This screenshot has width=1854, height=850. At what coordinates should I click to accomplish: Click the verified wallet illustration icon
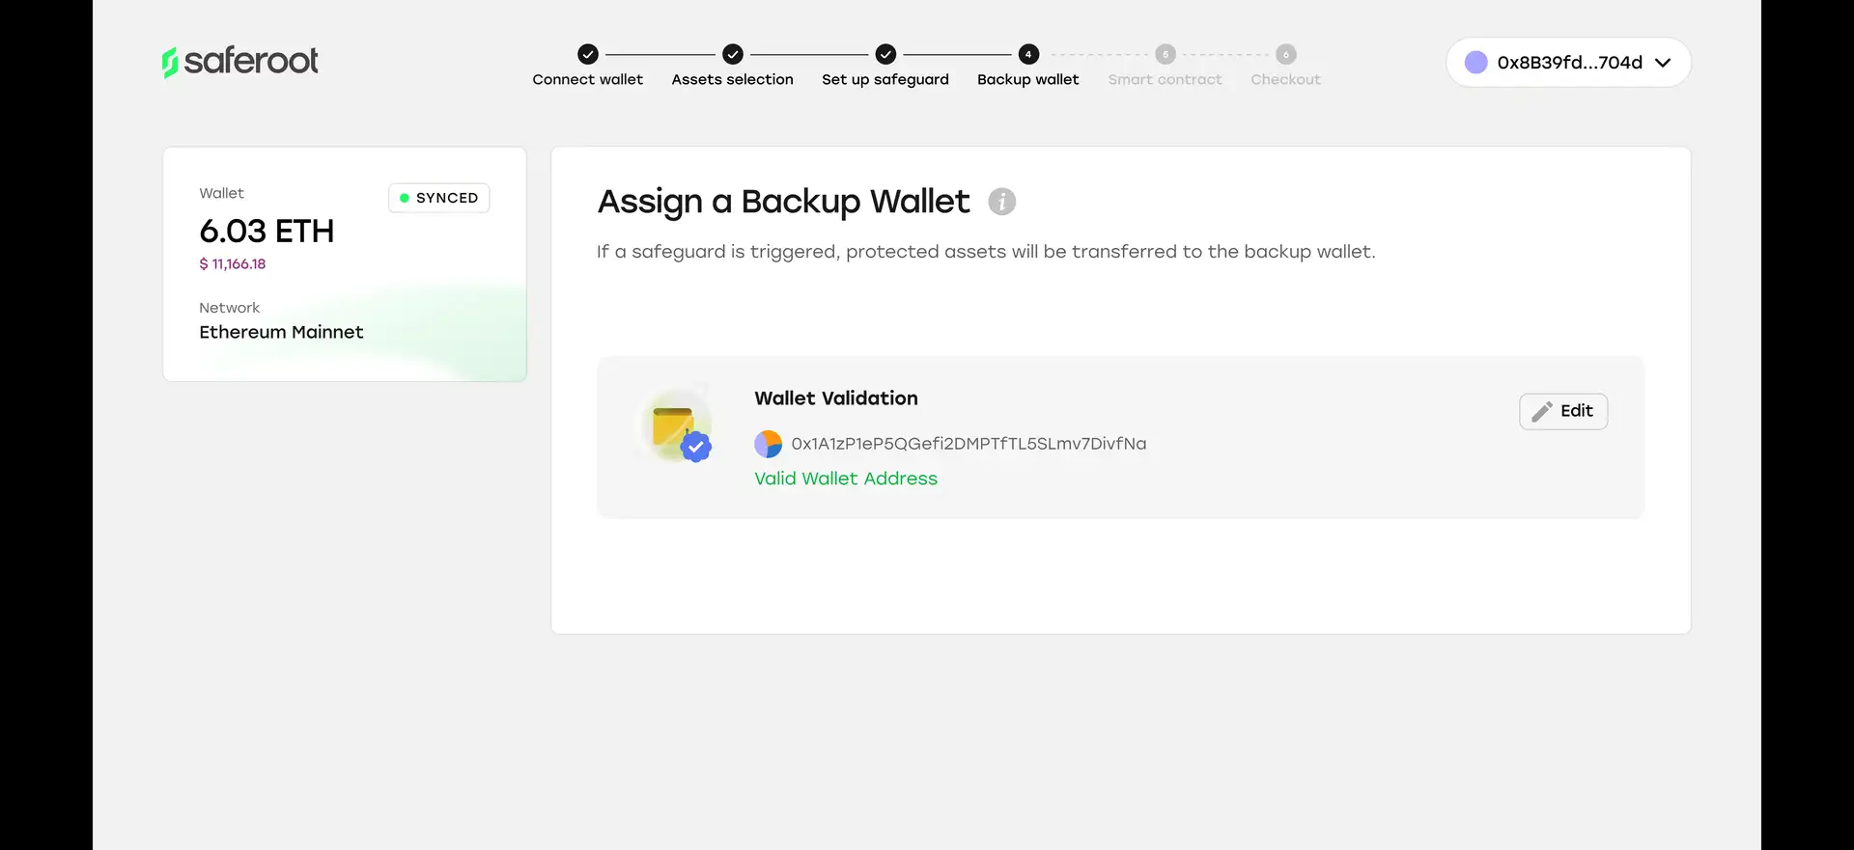point(677,427)
